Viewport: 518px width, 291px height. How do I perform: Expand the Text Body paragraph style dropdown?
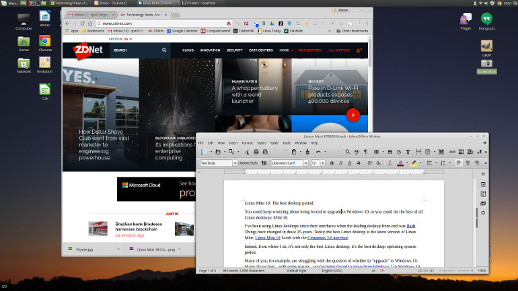click(x=235, y=163)
